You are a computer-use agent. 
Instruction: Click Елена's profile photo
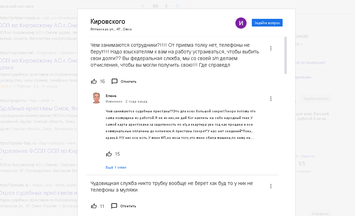point(97,98)
